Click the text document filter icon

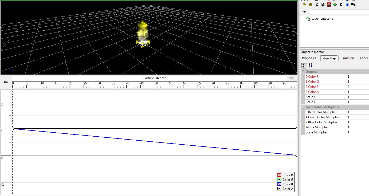pos(317,5)
